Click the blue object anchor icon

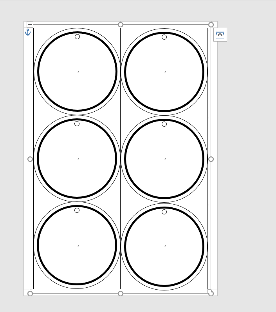pyautogui.click(x=28, y=32)
